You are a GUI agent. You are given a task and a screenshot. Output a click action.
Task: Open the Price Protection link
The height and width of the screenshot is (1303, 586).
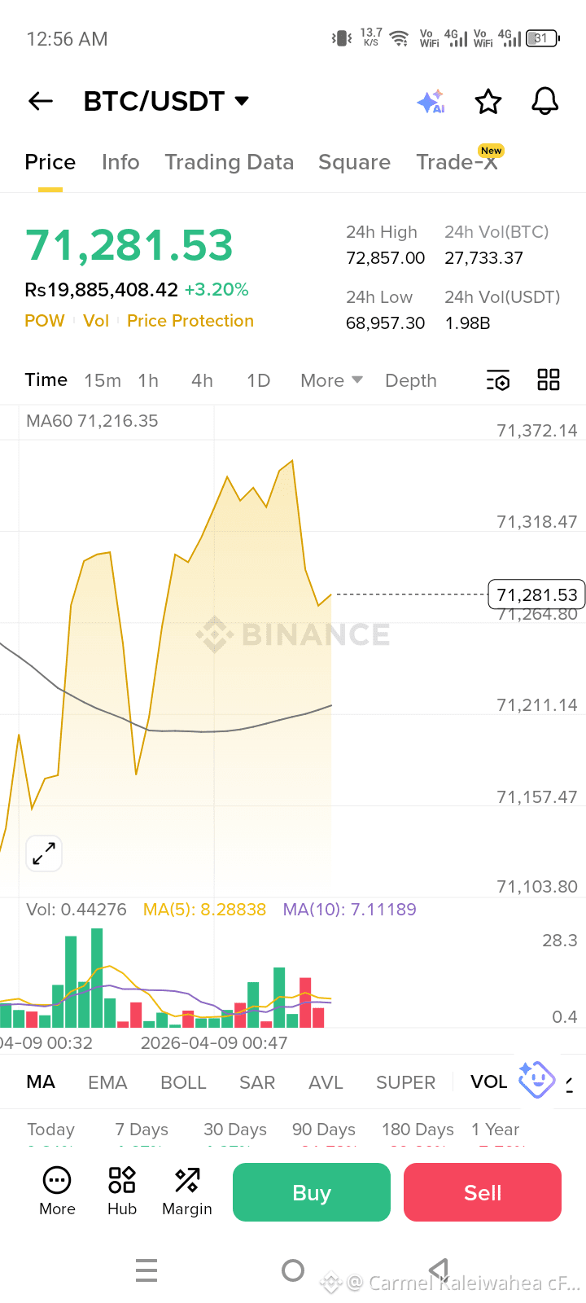(x=190, y=321)
